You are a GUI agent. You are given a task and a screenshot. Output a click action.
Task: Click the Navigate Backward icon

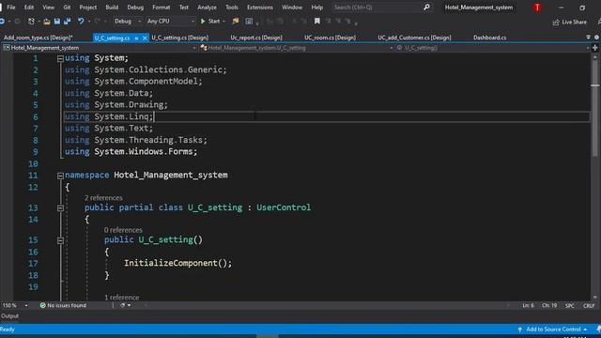[2, 22]
